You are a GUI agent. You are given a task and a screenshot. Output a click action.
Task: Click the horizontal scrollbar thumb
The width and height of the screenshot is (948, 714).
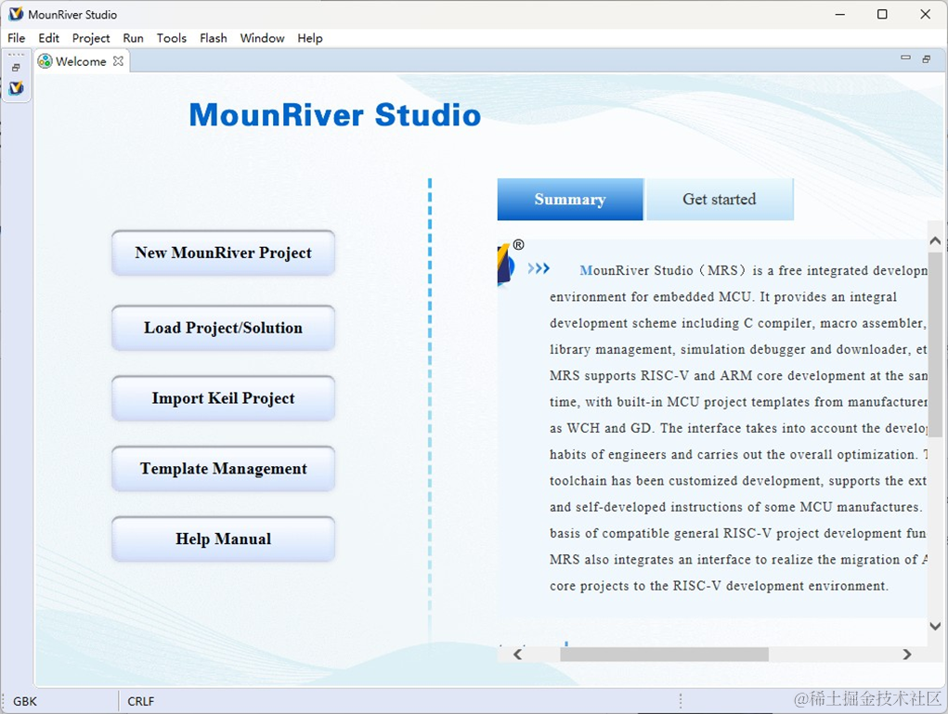tap(664, 655)
